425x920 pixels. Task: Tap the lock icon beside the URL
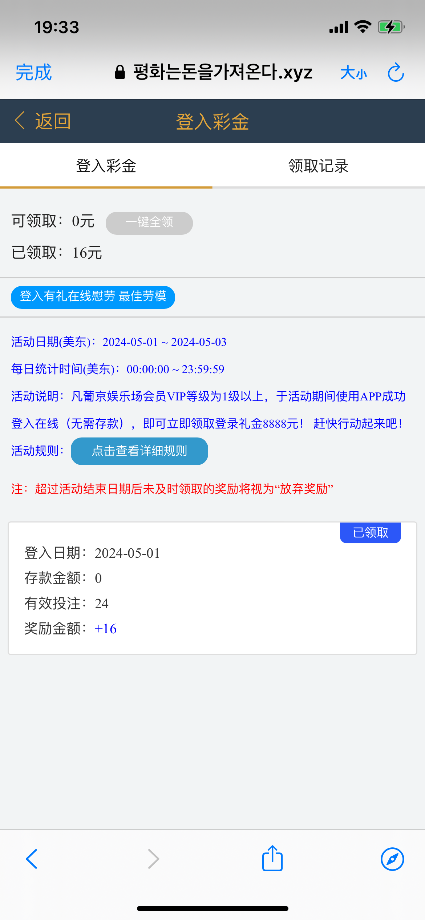pyautogui.click(x=120, y=72)
